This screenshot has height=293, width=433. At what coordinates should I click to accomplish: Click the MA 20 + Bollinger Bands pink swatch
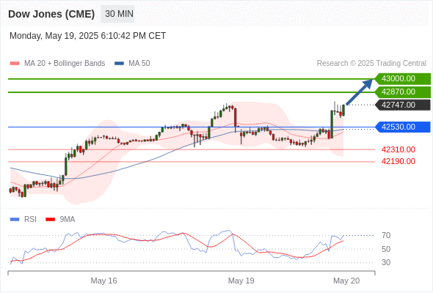(x=15, y=64)
